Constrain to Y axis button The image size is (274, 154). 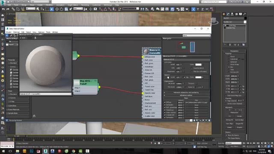click(x=198, y=9)
